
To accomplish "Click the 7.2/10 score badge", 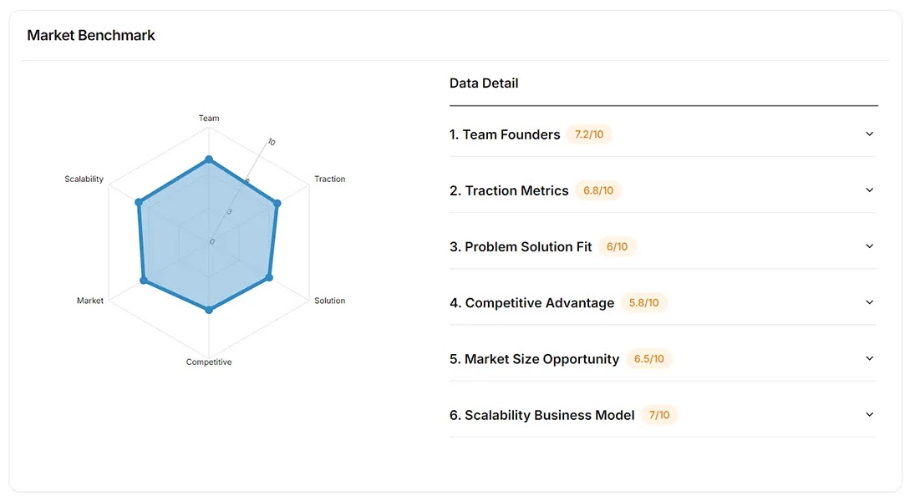I will (589, 134).
